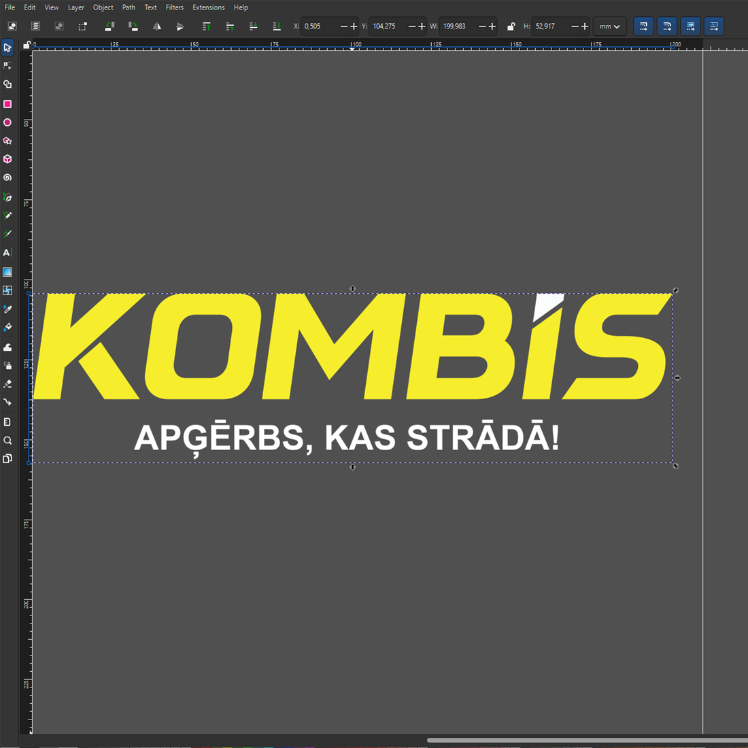The height and width of the screenshot is (748, 748).
Task: Select the Spiral tool
Action: (x=7, y=177)
